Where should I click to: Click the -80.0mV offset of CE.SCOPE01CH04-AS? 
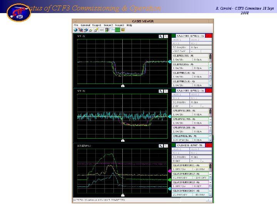coord(200,195)
